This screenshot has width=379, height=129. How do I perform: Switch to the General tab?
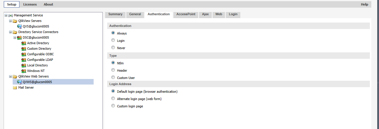pos(135,14)
